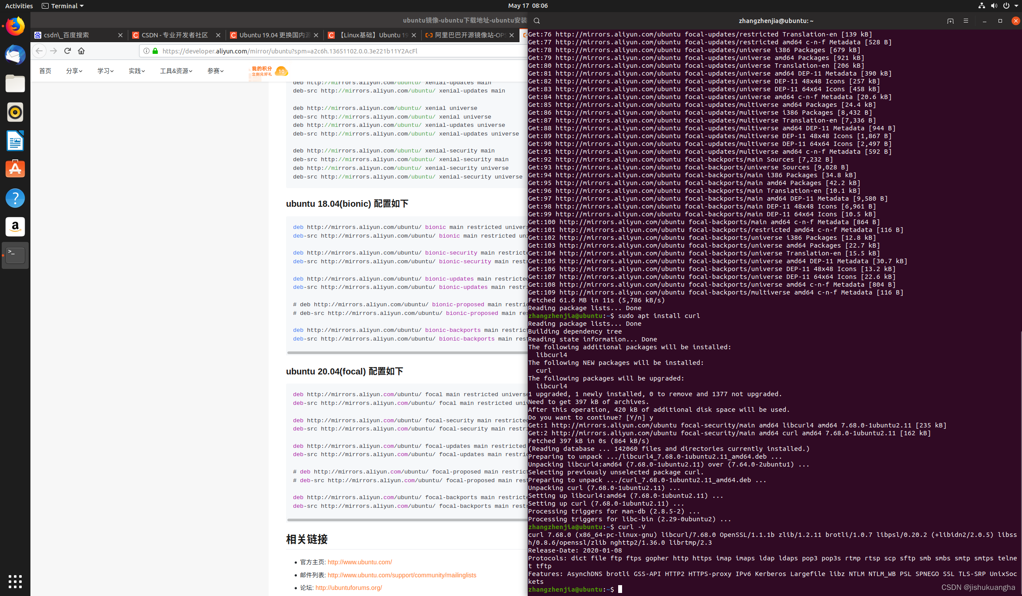Screen dimensions: 1022x596
Task: Click the terminal line 'Fetched 61.6 MB in 11s'
Action: click(596, 300)
